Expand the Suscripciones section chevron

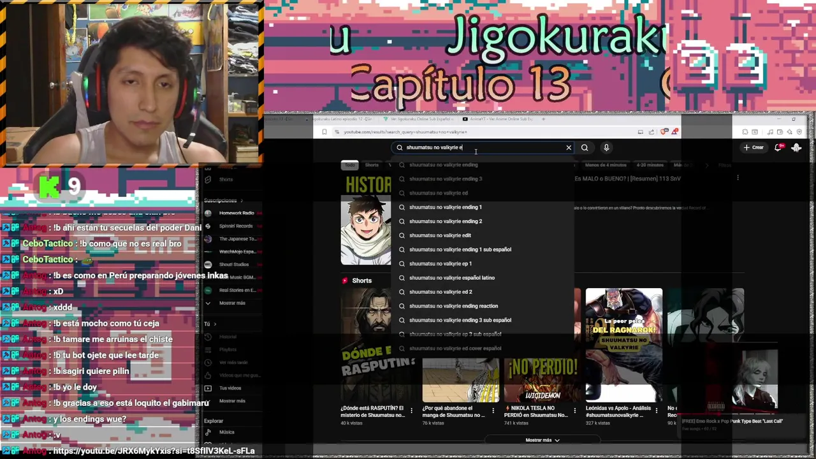click(x=241, y=200)
